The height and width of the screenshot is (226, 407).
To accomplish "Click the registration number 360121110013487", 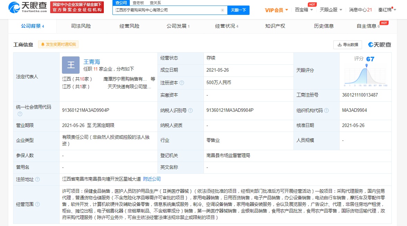I will pos(360,95).
